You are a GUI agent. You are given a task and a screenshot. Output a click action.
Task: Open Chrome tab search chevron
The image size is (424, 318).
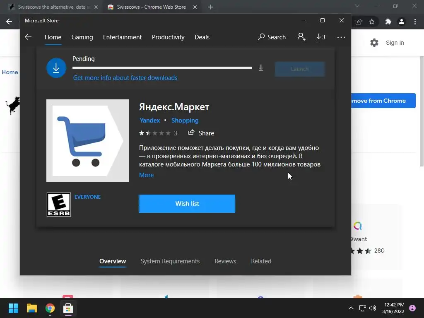pyautogui.click(x=357, y=6)
